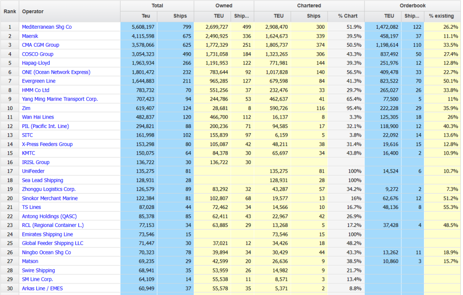Screen dimensions: 463x295
Task: Open Global Feeder Shipping LLC link
Action: 53,243
